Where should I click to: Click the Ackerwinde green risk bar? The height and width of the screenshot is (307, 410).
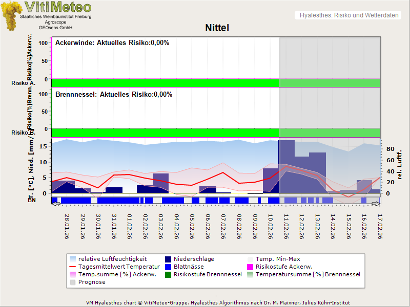pos(165,83)
